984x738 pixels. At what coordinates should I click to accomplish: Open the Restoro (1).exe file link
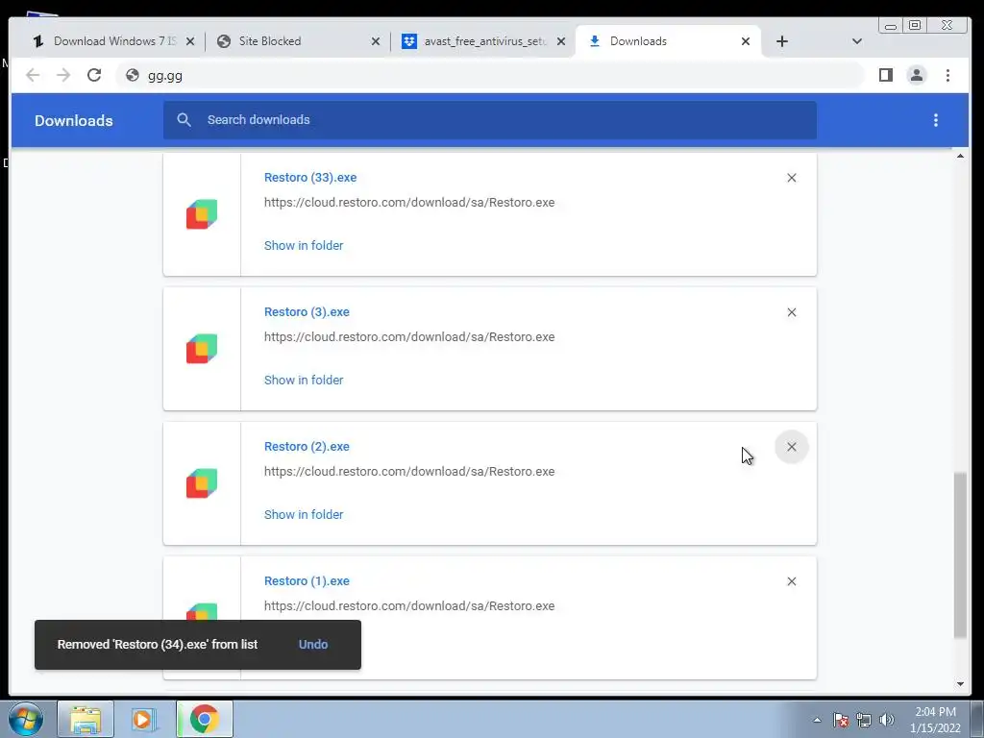[x=307, y=581]
